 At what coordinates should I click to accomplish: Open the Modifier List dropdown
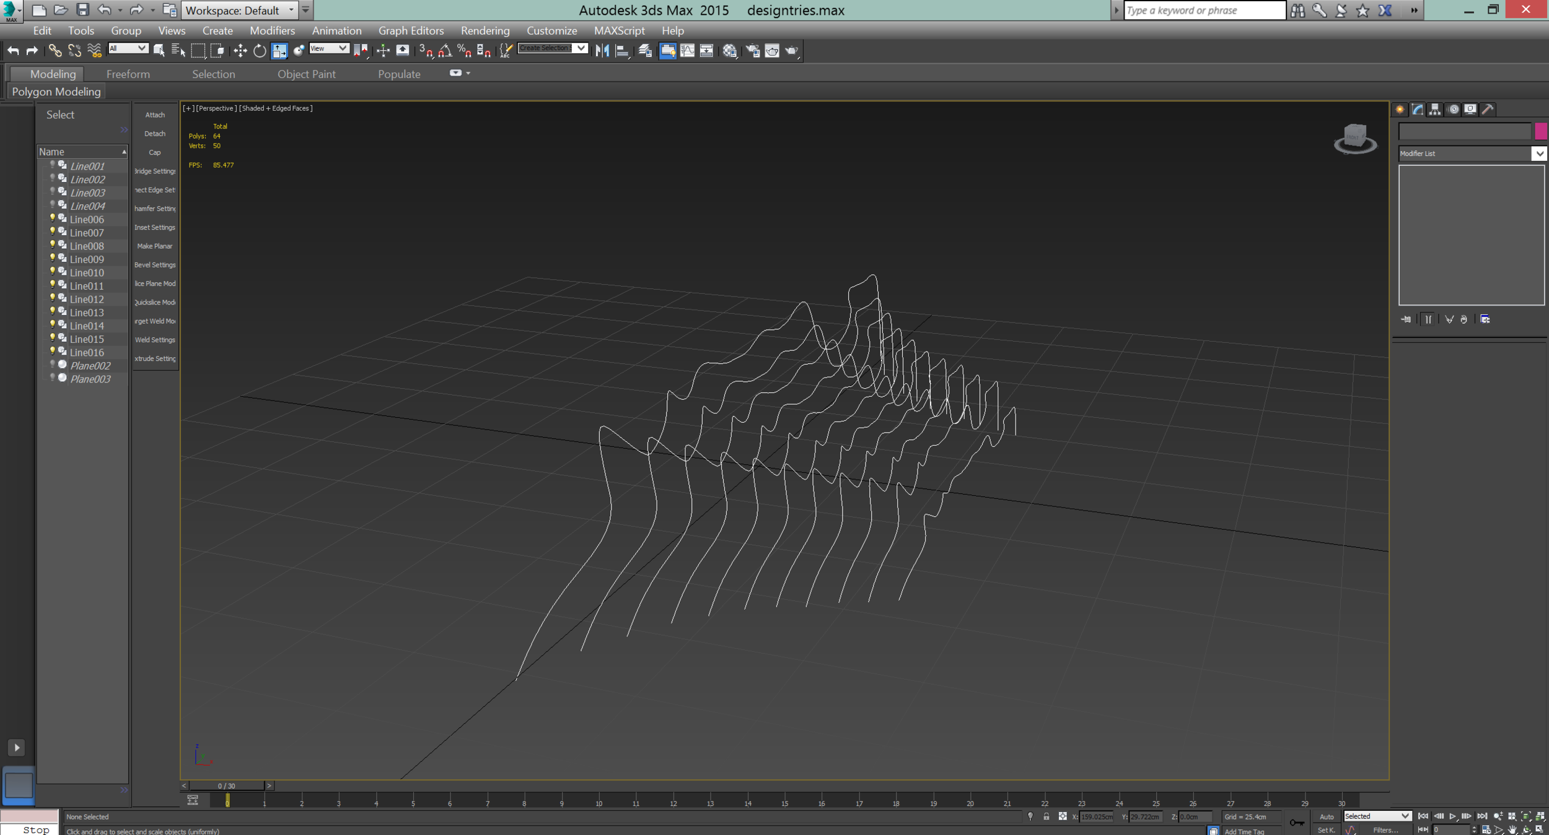coord(1539,154)
